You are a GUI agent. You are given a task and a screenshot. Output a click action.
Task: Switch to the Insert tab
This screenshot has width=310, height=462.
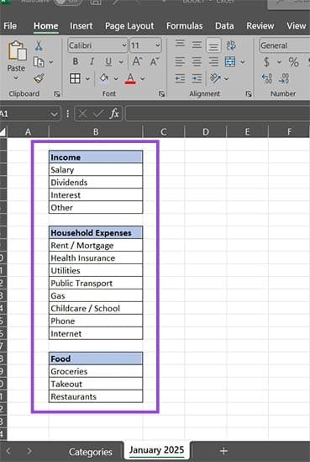(81, 26)
